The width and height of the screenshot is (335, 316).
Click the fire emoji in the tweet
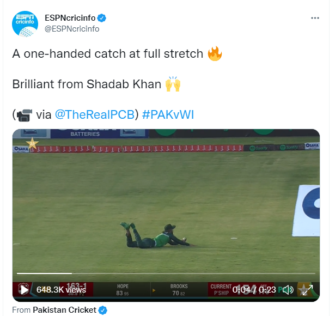pos(215,53)
